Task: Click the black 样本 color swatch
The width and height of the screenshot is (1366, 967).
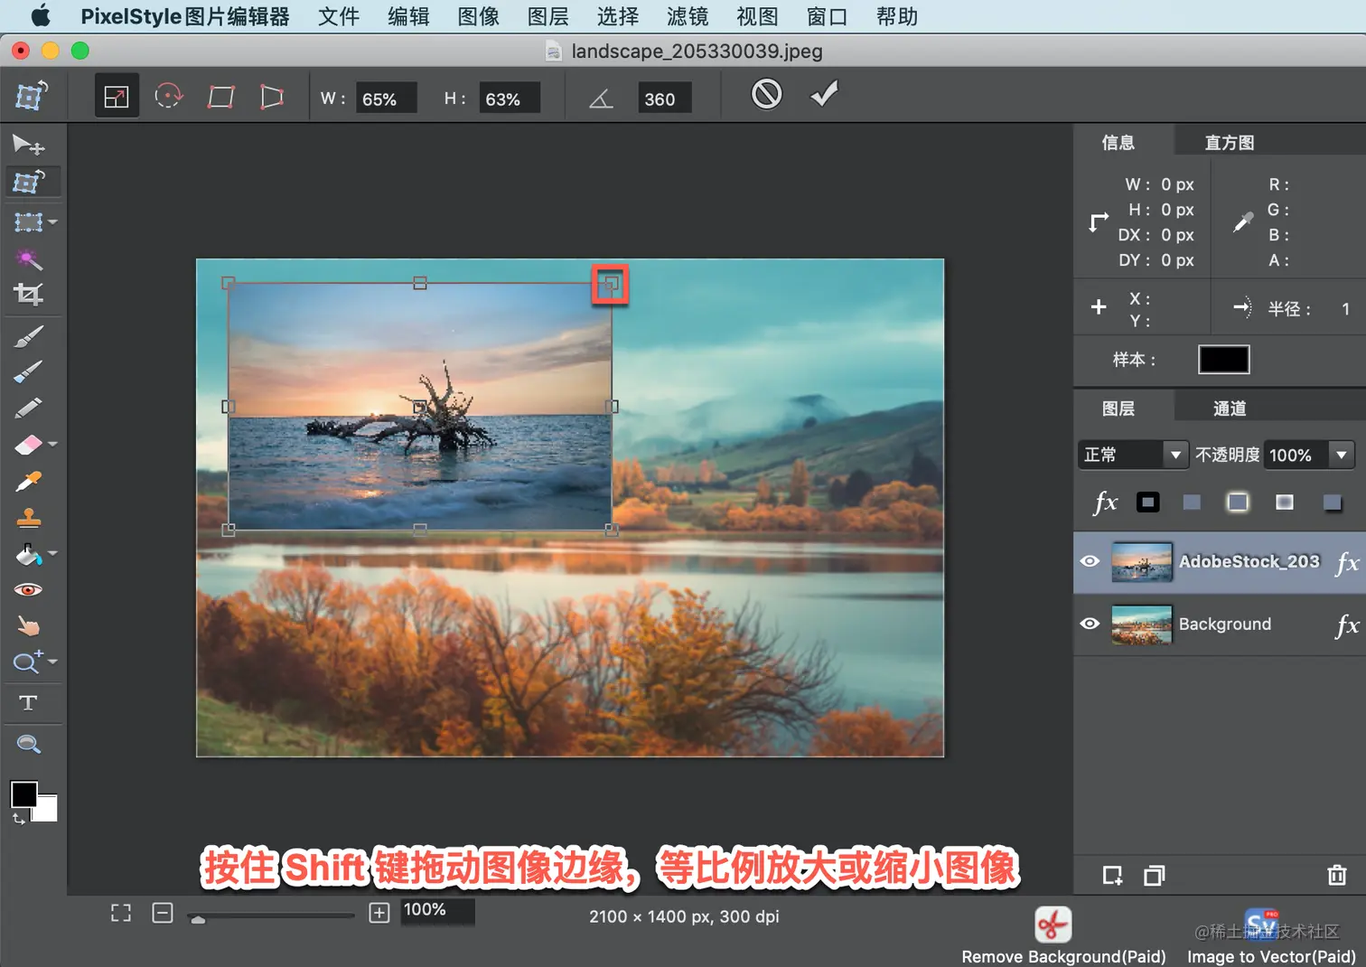Action: pyautogui.click(x=1223, y=360)
